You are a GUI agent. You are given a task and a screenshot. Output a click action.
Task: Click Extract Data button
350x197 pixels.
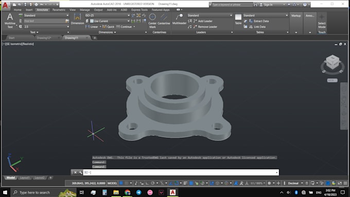coord(259,21)
